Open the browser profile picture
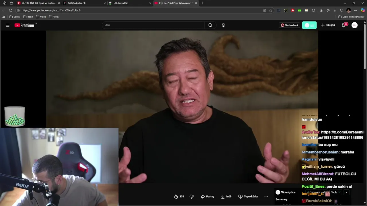The width and height of the screenshot is (367, 206). (349, 10)
